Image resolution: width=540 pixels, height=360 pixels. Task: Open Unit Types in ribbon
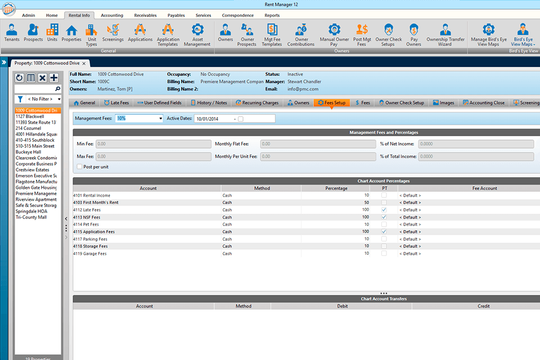pyautogui.click(x=91, y=35)
